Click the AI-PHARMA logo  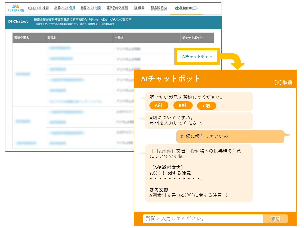(16, 9)
